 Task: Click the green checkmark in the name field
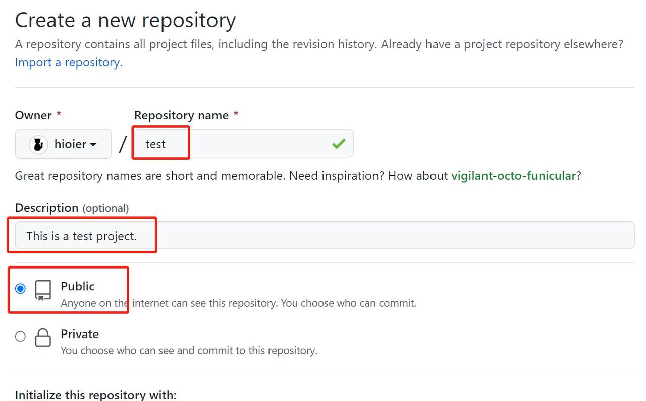coord(339,144)
